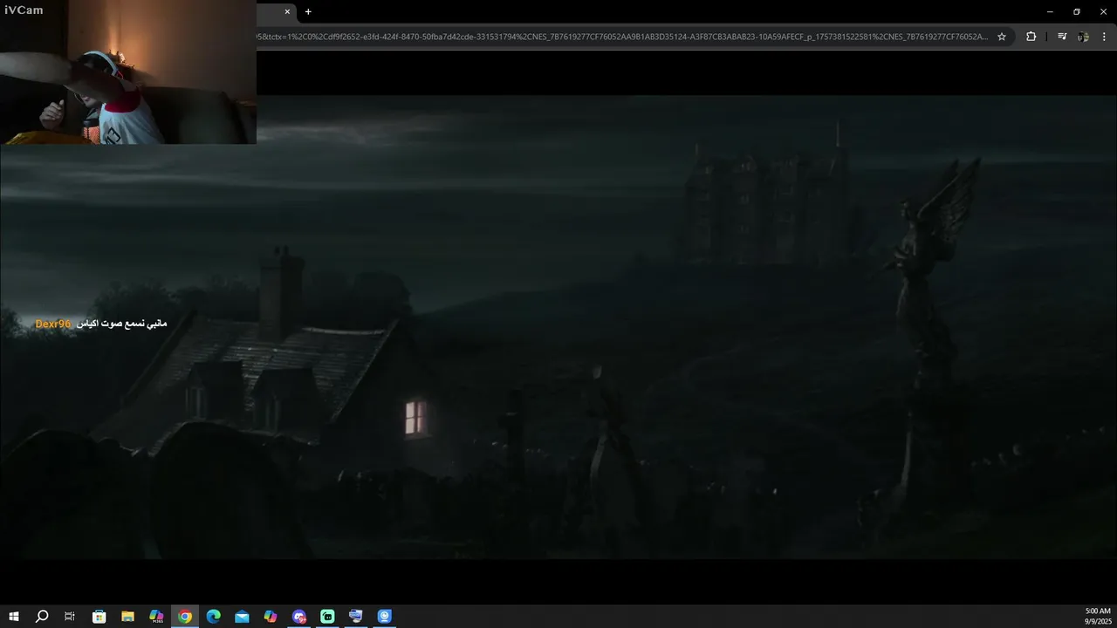Open the computer monitor taskbar app
This screenshot has width=1117, height=628.
click(x=355, y=617)
